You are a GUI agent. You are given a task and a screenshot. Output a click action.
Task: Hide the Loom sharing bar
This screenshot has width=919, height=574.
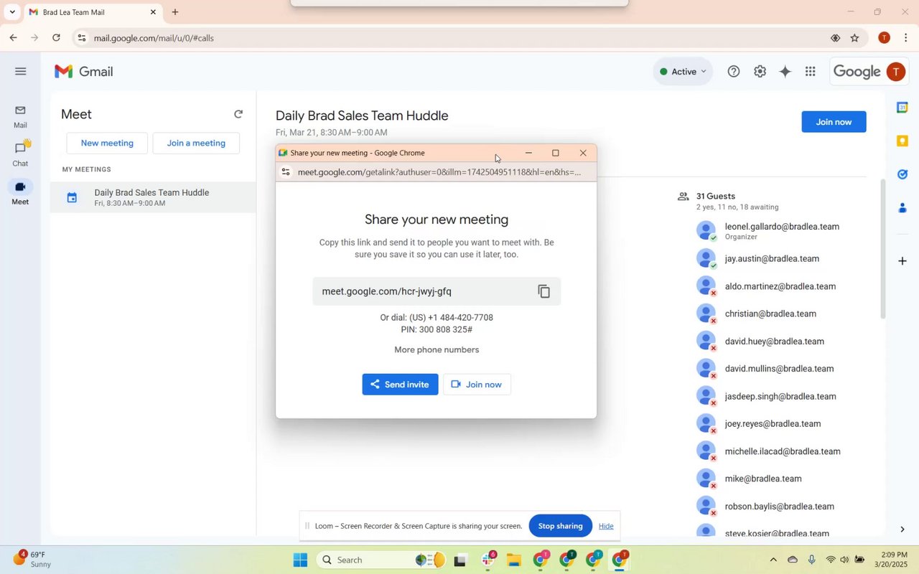[606, 526]
